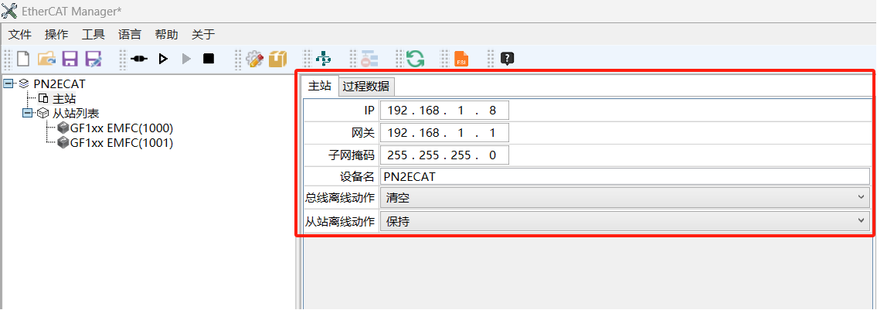Open the 工具 menu
894x310 pixels.
93,35
